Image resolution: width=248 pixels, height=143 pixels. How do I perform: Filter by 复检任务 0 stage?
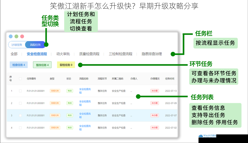click(x=66, y=65)
